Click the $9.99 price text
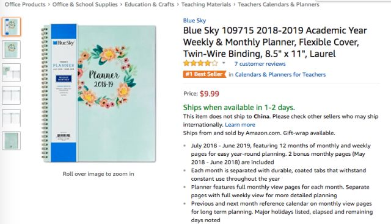Screen dimensions: 391x224 click(x=210, y=94)
